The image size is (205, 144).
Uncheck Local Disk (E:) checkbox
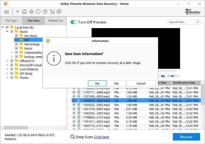pos(7,27)
